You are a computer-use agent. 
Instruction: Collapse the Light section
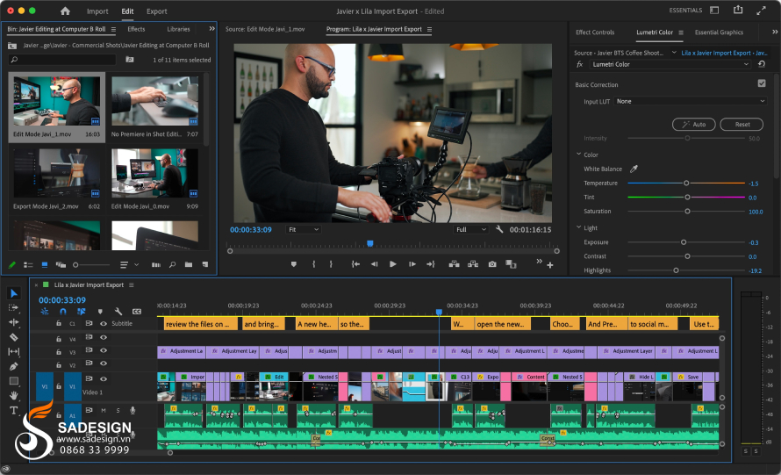click(x=579, y=227)
